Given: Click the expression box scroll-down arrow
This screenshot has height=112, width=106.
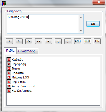Looking at the screenshot, I should click(81, 31).
